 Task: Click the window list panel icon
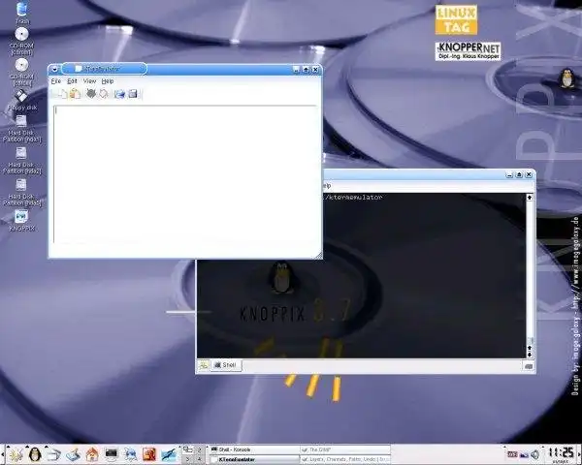coord(53,454)
